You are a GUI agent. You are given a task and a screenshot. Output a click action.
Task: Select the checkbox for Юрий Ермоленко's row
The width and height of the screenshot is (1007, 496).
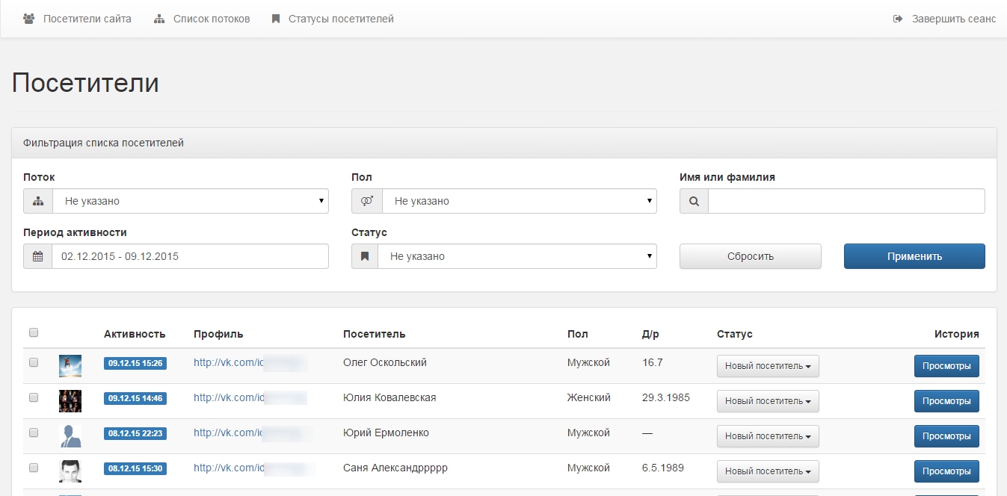tap(34, 433)
